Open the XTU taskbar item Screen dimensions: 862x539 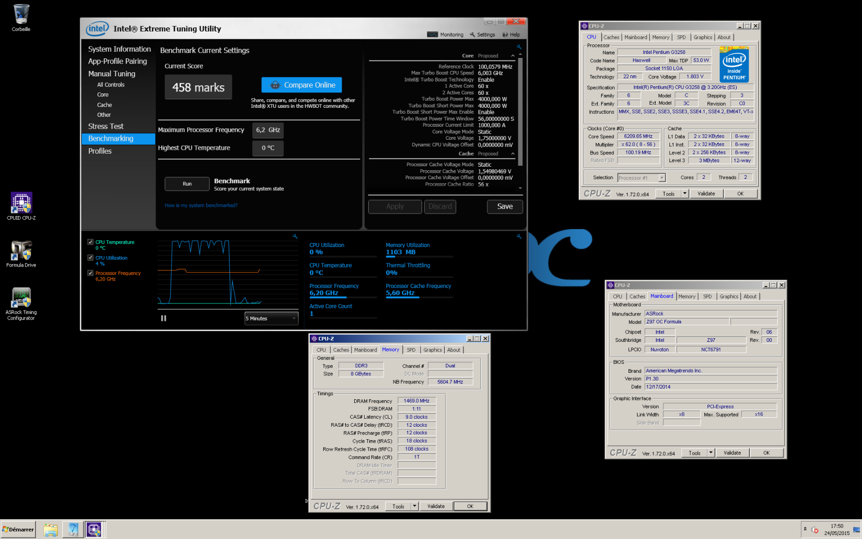73,530
